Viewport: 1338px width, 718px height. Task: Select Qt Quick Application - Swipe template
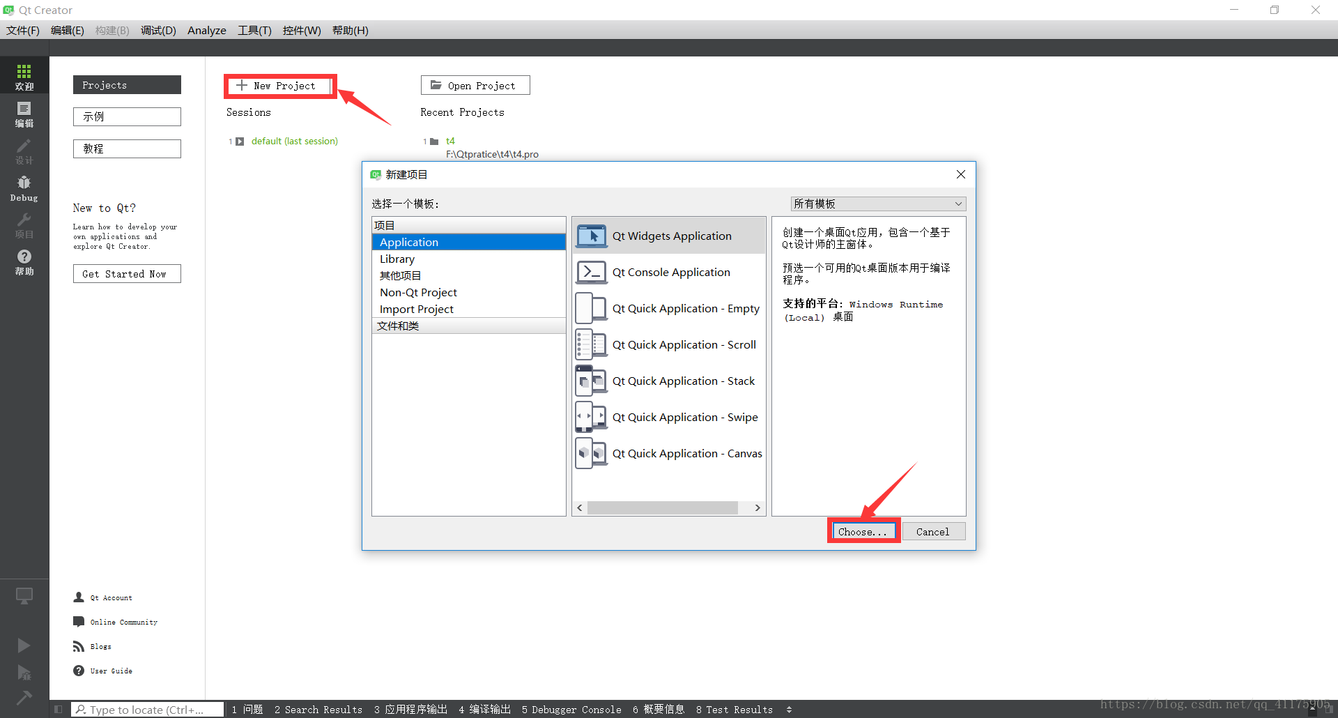pyautogui.click(x=669, y=417)
